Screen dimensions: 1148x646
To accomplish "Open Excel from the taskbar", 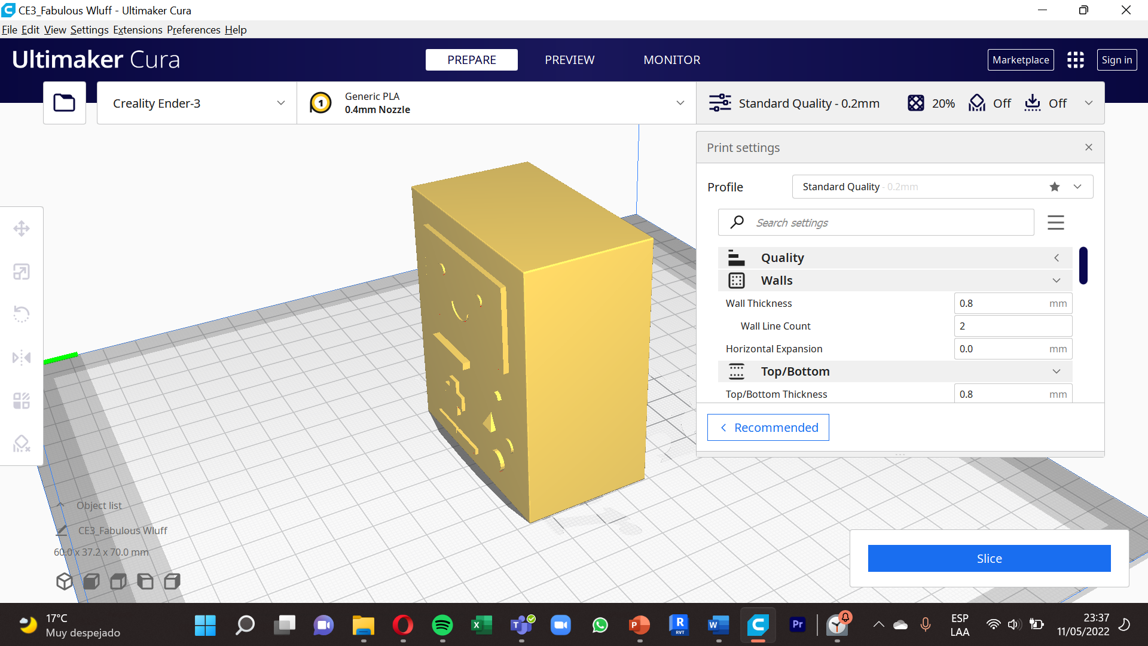I will point(481,625).
